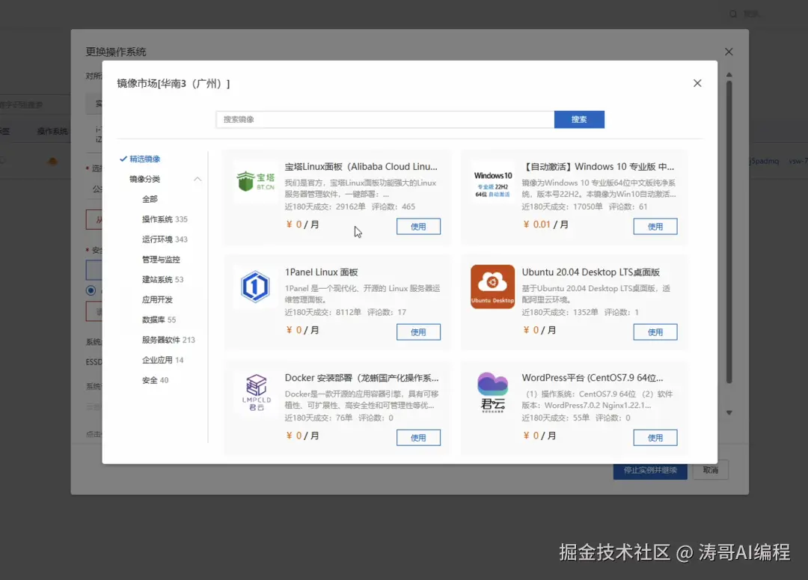This screenshot has height=580, width=808.
Task: Click the Windows 10 专业版 image thumbnail
Action: [492, 183]
